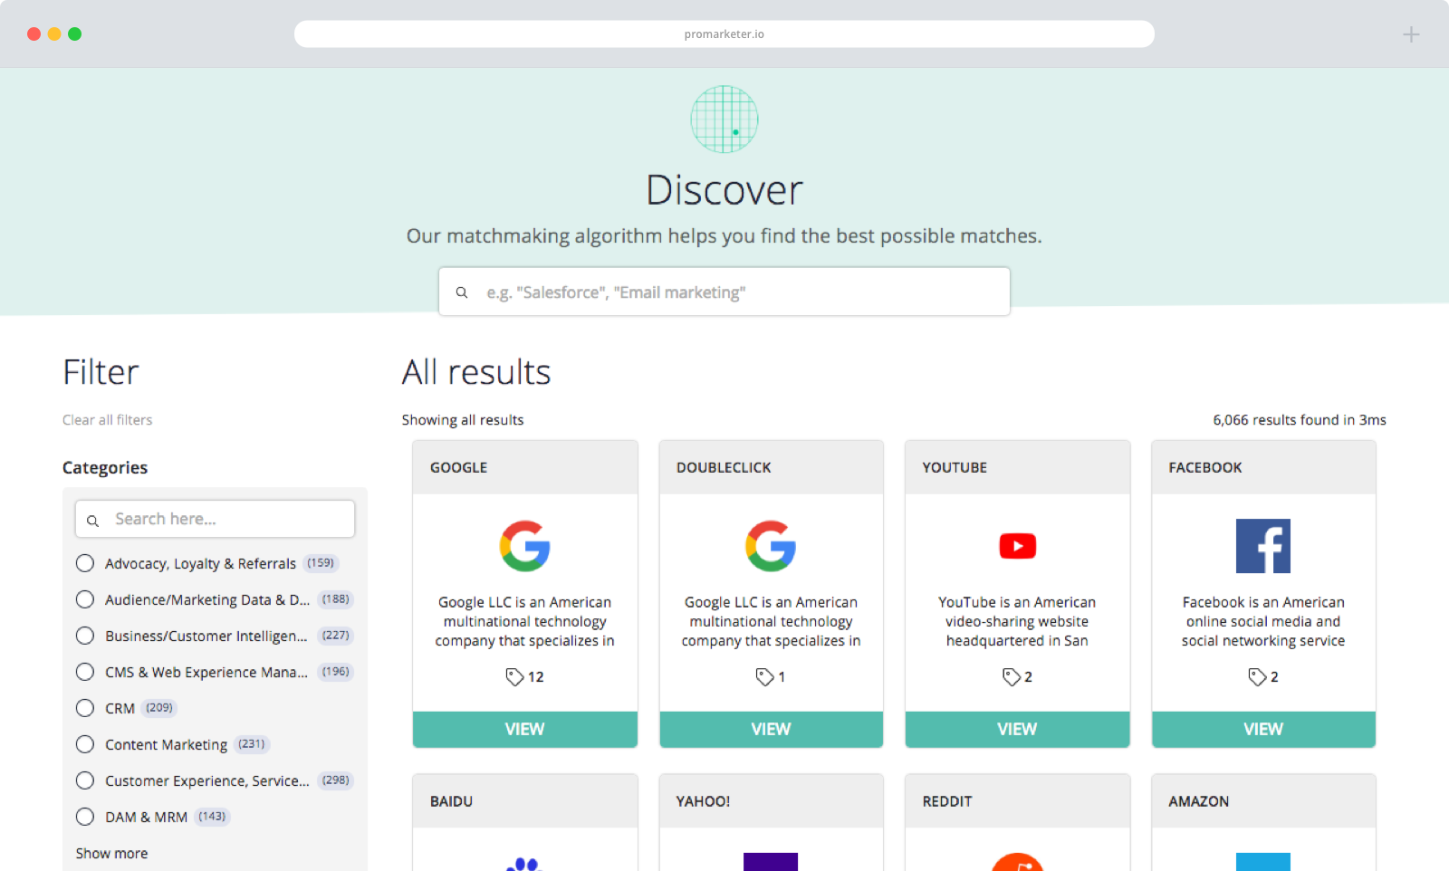Click the REDDIT card title
Screen dimensions: 1449x871
coord(947,801)
